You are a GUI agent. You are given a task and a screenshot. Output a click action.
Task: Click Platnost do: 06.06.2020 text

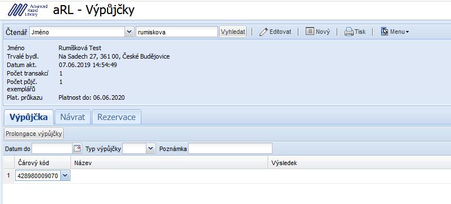92,97
